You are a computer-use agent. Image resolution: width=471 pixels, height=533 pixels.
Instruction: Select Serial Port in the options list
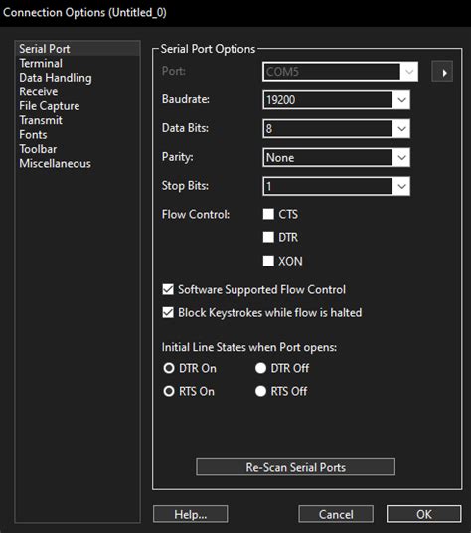(x=78, y=49)
